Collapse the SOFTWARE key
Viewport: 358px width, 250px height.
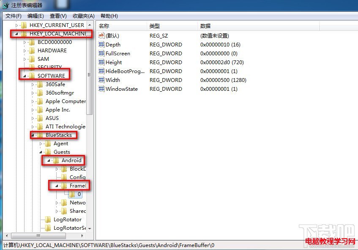click(25, 76)
